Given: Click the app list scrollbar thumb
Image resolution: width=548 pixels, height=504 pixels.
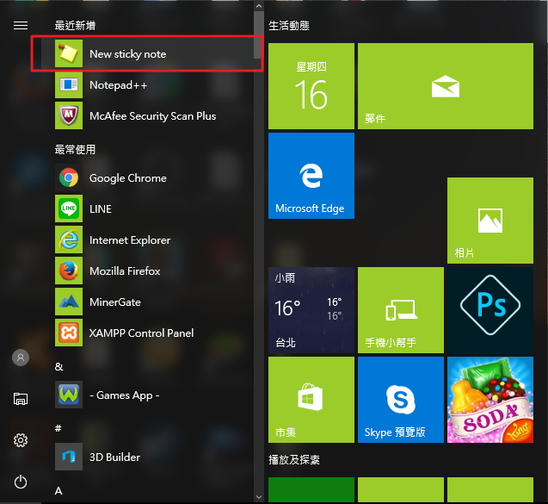Looking at the screenshot, I should click(259, 35).
